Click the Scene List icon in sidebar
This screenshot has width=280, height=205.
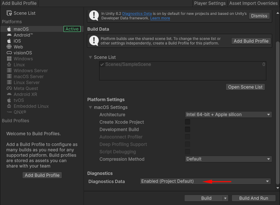(9, 13)
